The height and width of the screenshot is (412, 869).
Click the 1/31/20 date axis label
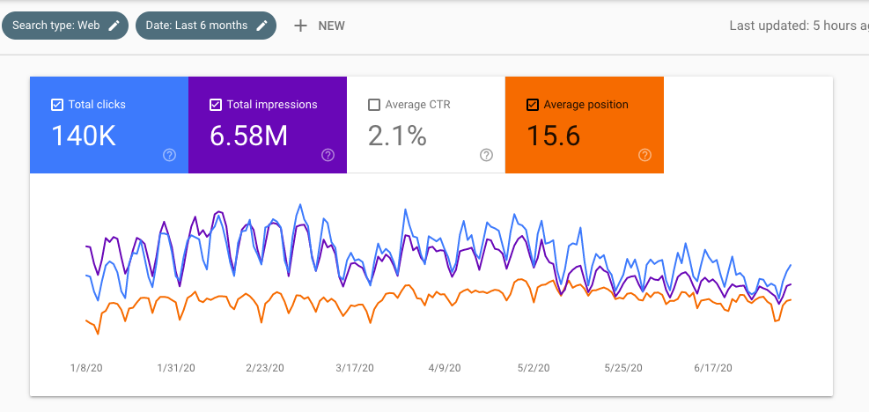[176, 368]
